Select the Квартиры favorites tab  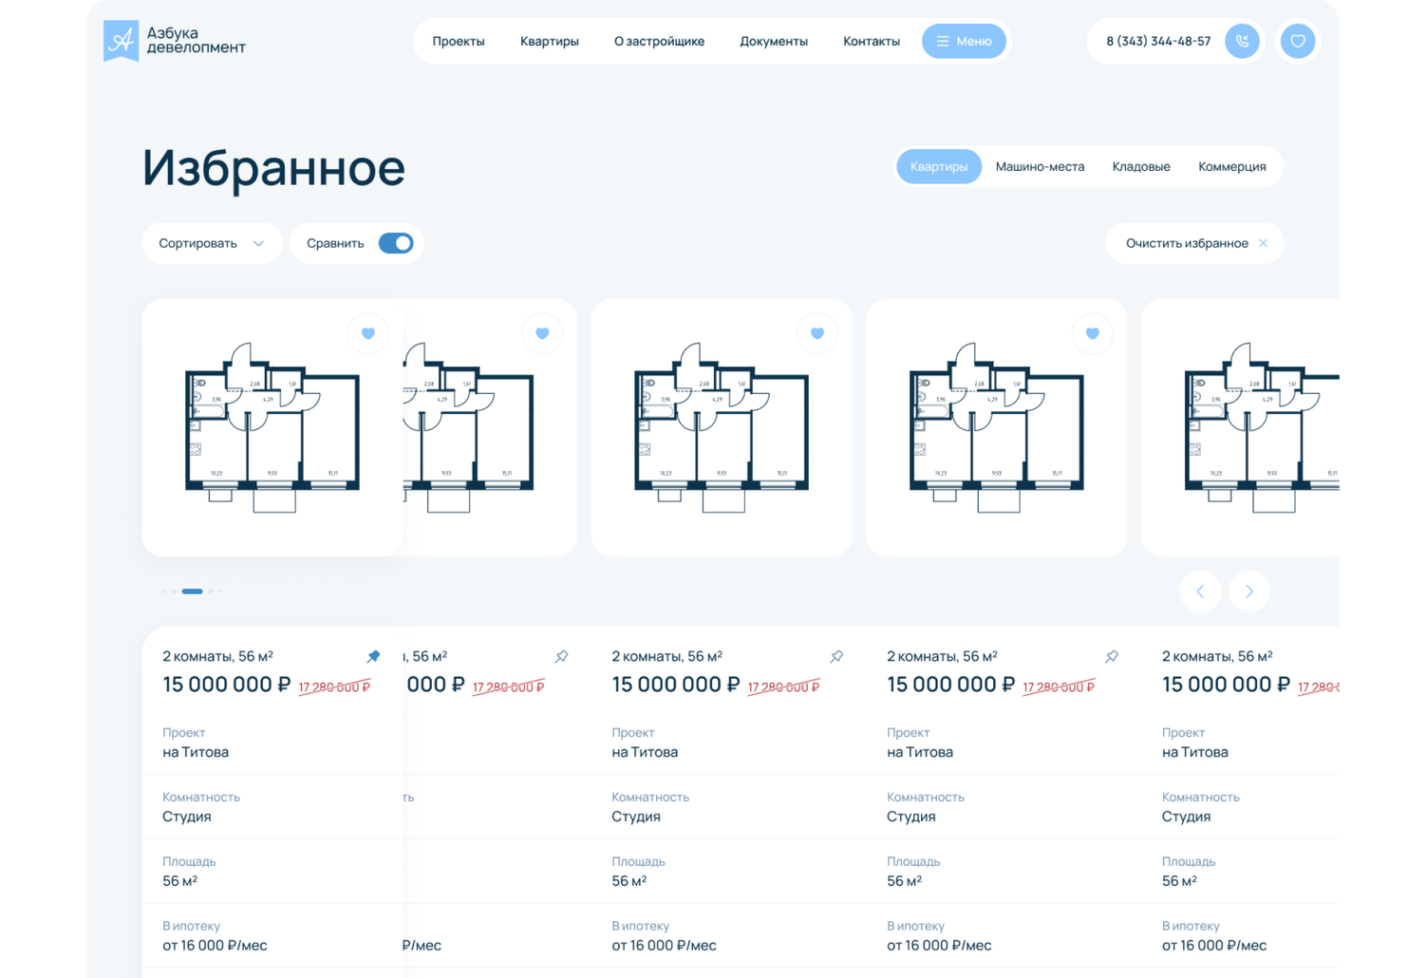939,166
